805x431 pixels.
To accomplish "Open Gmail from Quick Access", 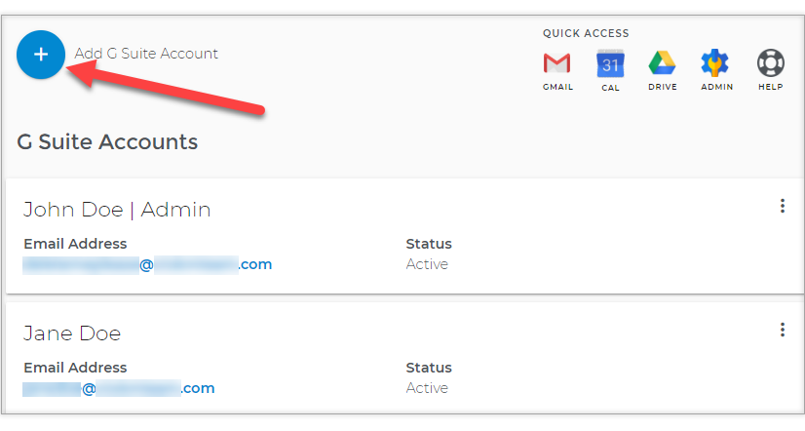I will (x=557, y=63).
